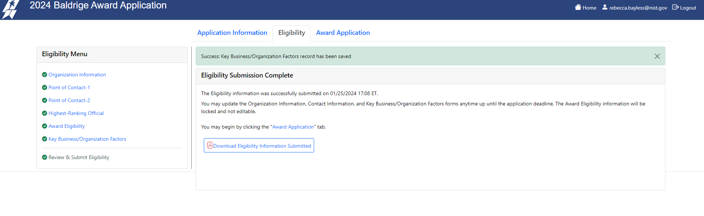Click the Home house icon
The height and width of the screenshot is (216, 704).
click(578, 7)
